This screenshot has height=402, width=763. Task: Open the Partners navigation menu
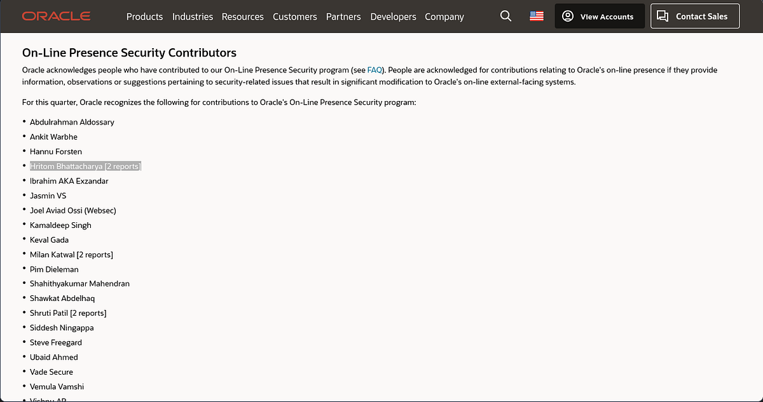[x=343, y=17]
